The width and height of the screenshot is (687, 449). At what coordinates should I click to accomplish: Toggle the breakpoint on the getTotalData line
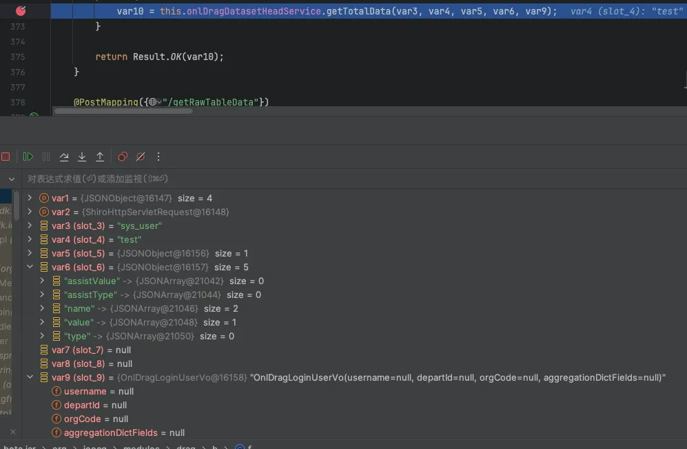[21, 11]
